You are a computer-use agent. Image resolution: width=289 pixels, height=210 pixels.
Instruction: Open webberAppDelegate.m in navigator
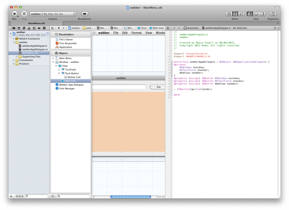(33, 50)
